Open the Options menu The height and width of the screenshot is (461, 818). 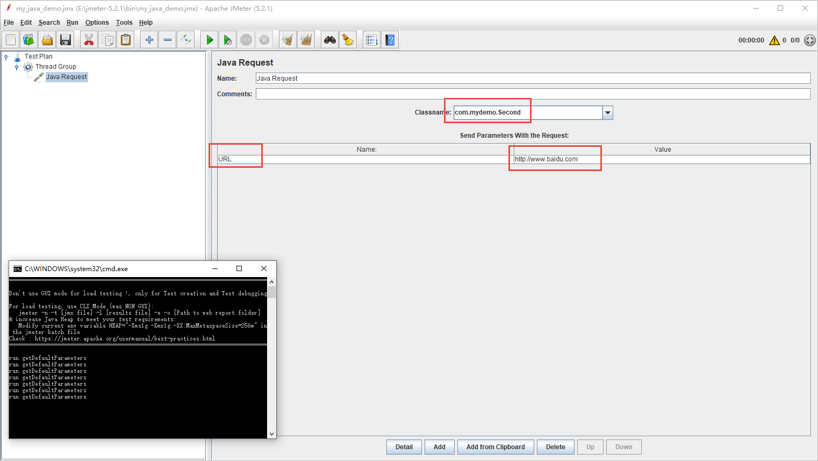97,23
